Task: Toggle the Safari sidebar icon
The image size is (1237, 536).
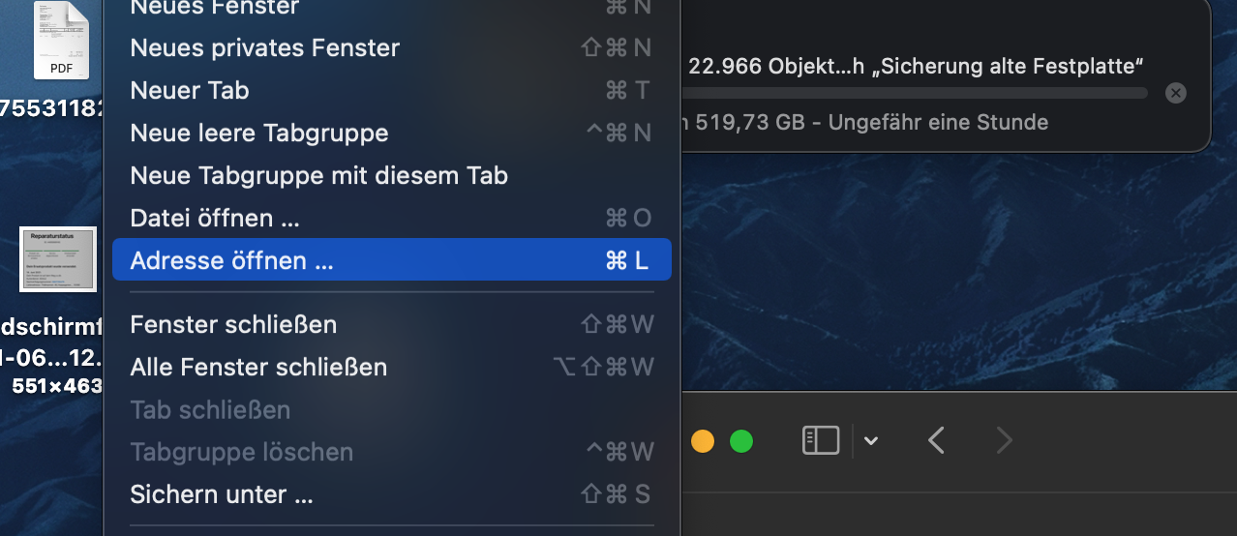Action: [820, 441]
